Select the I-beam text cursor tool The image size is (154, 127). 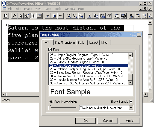33,16
